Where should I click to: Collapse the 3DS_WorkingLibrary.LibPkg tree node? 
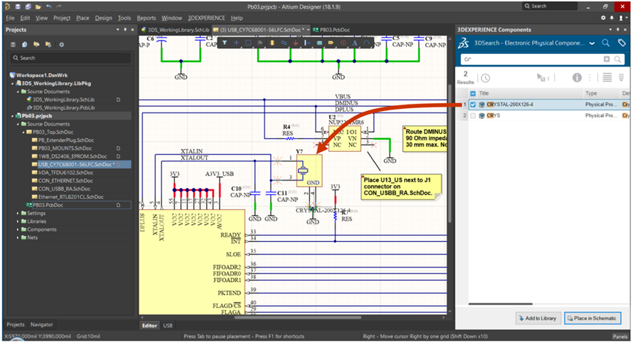[x=12, y=83]
